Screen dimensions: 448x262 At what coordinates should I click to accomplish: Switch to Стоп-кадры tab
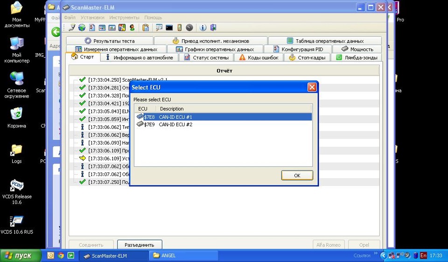coord(307,57)
